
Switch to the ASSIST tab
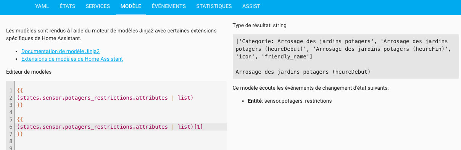251,6
